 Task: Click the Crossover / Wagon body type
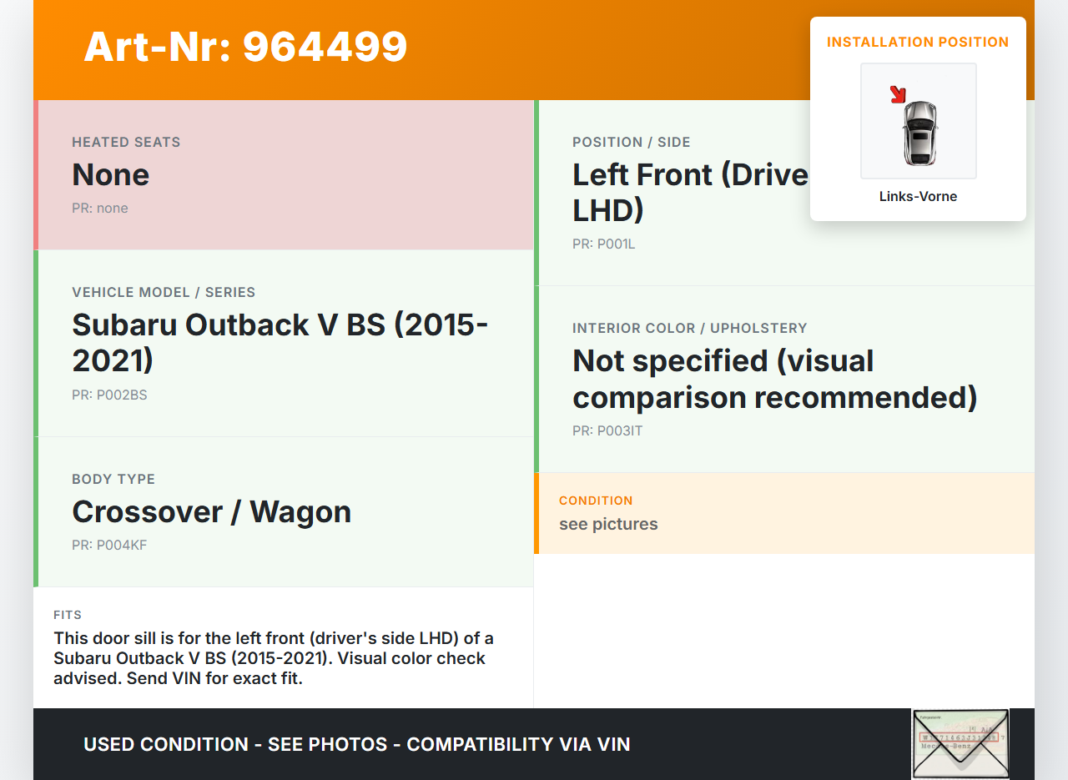[211, 511]
